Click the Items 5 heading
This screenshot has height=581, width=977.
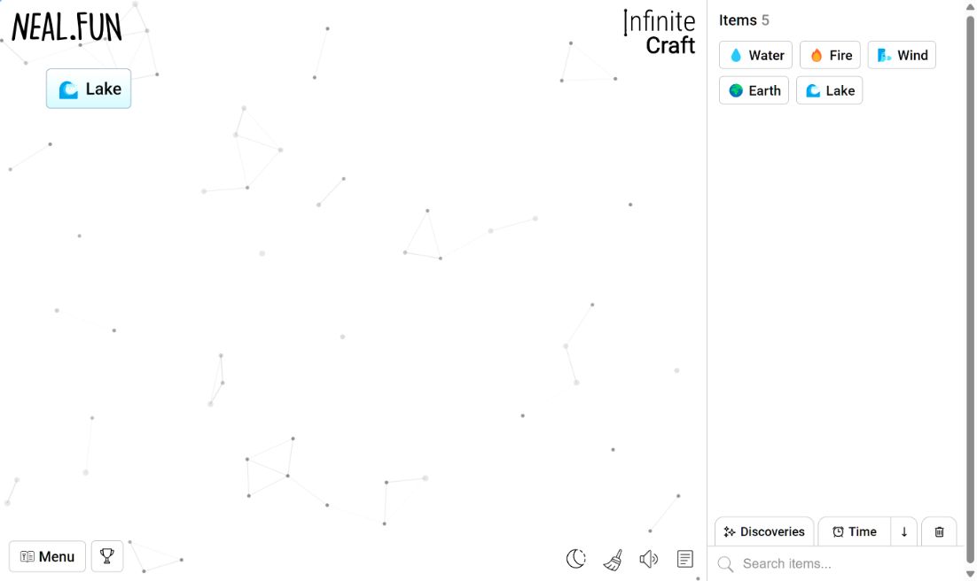744,19
